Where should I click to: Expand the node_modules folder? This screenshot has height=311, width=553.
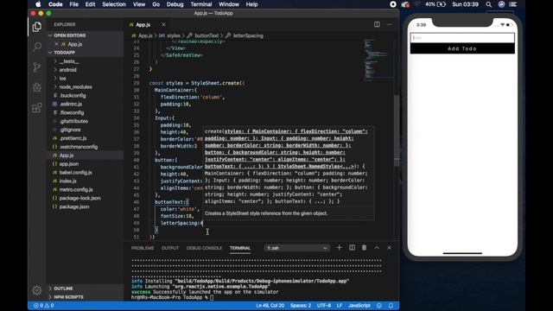point(75,86)
